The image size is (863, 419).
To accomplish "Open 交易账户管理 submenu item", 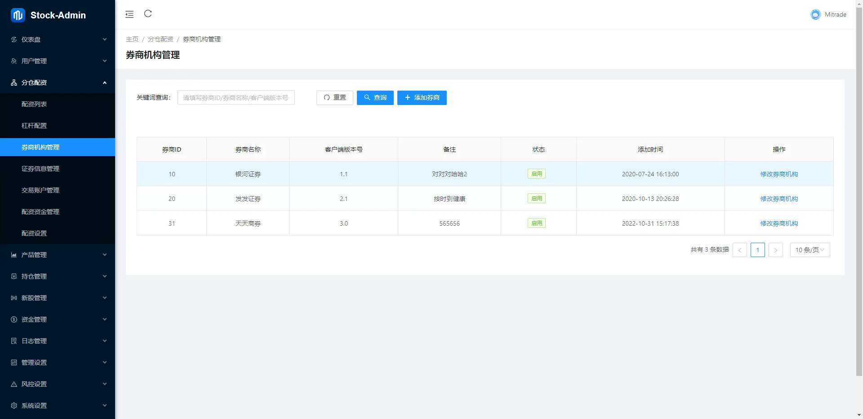I will 58,190.
